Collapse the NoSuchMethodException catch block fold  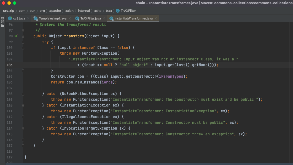(x=23, y=94)
